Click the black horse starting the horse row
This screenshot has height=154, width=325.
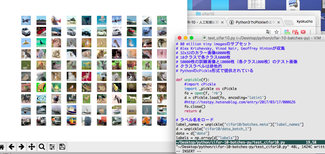pos(26,98)
